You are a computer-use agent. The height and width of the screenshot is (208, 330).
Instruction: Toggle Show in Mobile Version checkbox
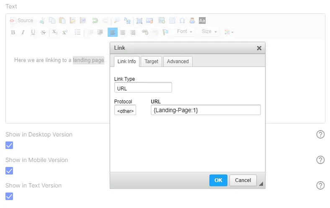(x=9, y=171)
